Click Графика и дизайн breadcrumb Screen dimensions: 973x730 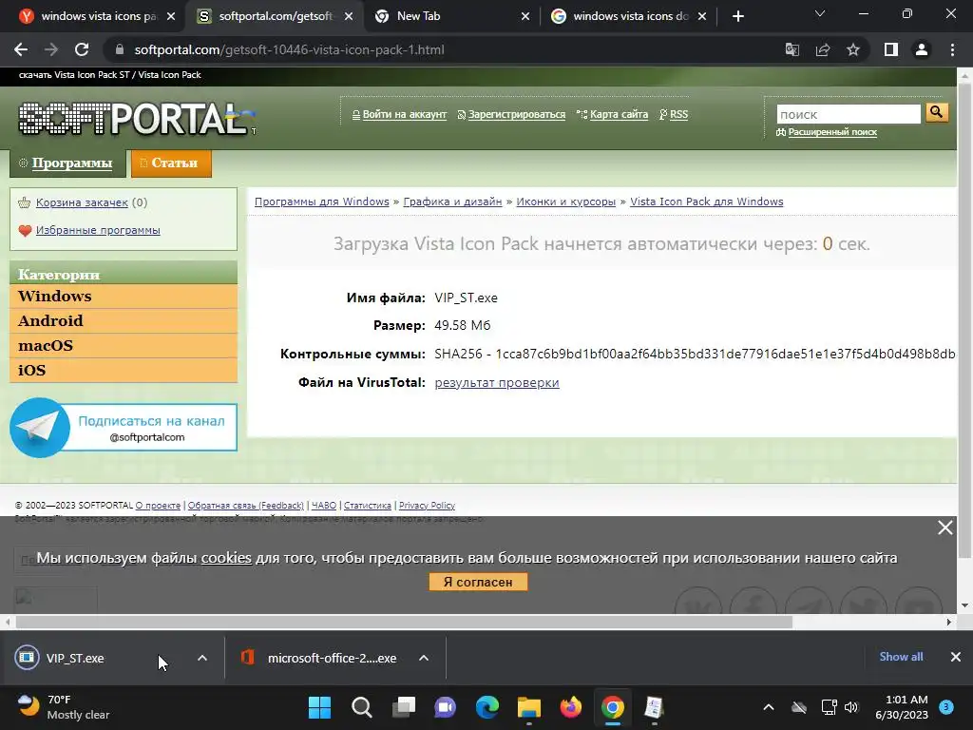tap(452, 202)
